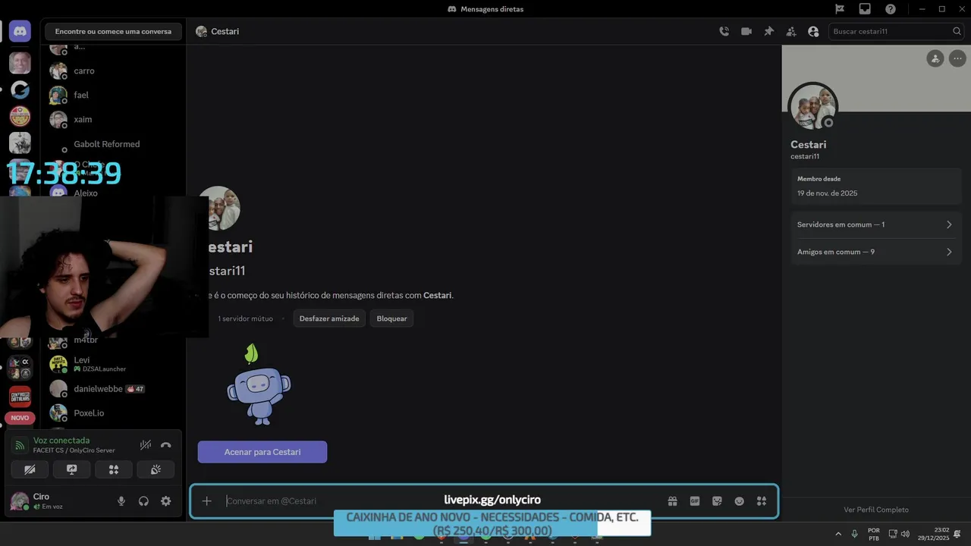Open the Levi direct message

click(x=114, y=364)
